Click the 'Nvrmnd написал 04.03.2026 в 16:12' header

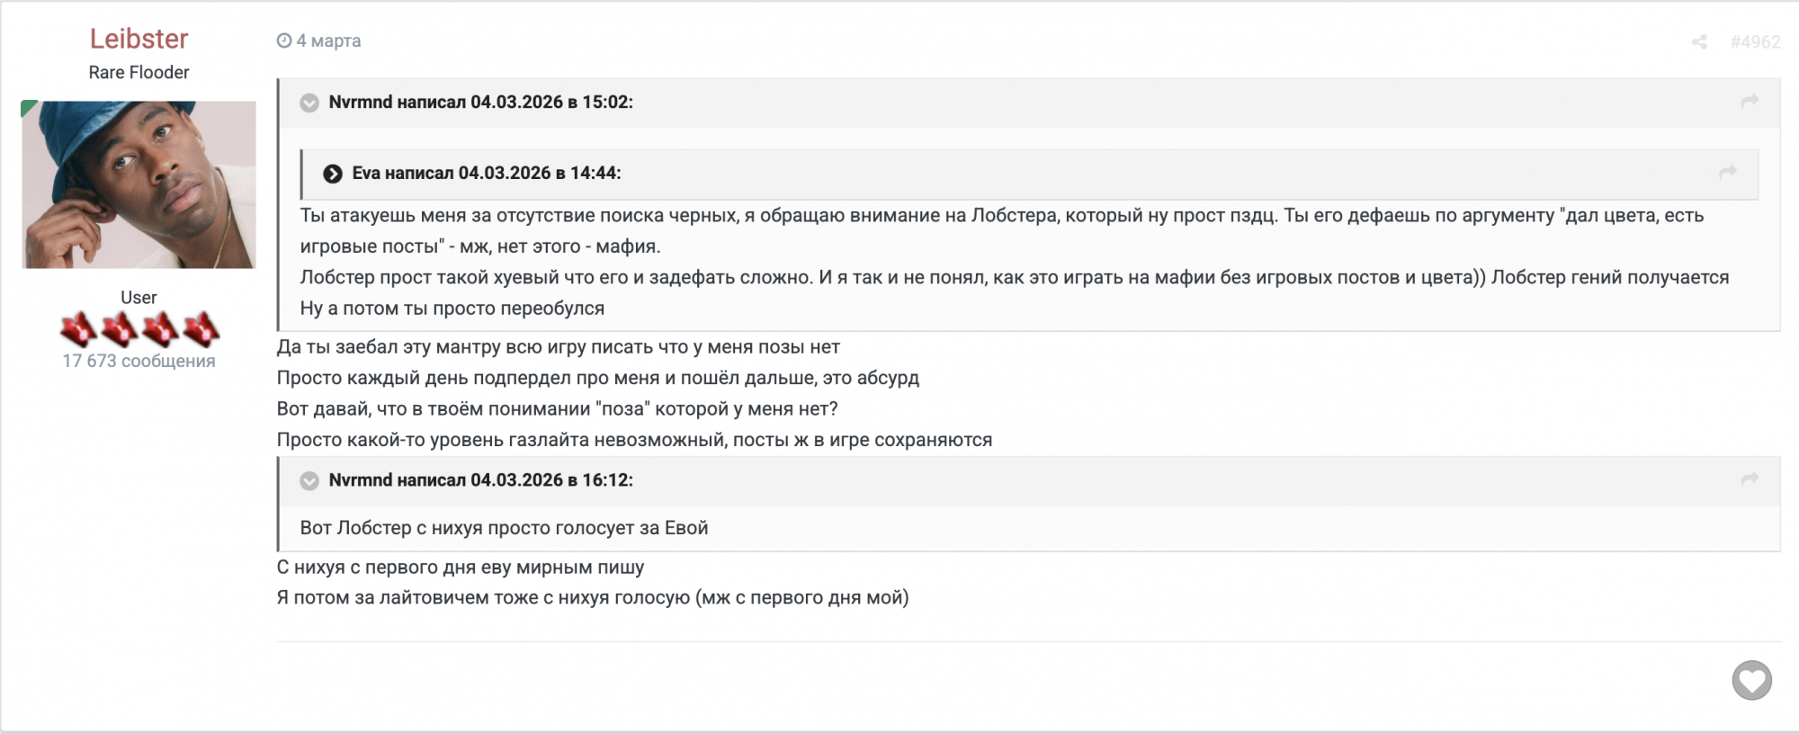480,479
